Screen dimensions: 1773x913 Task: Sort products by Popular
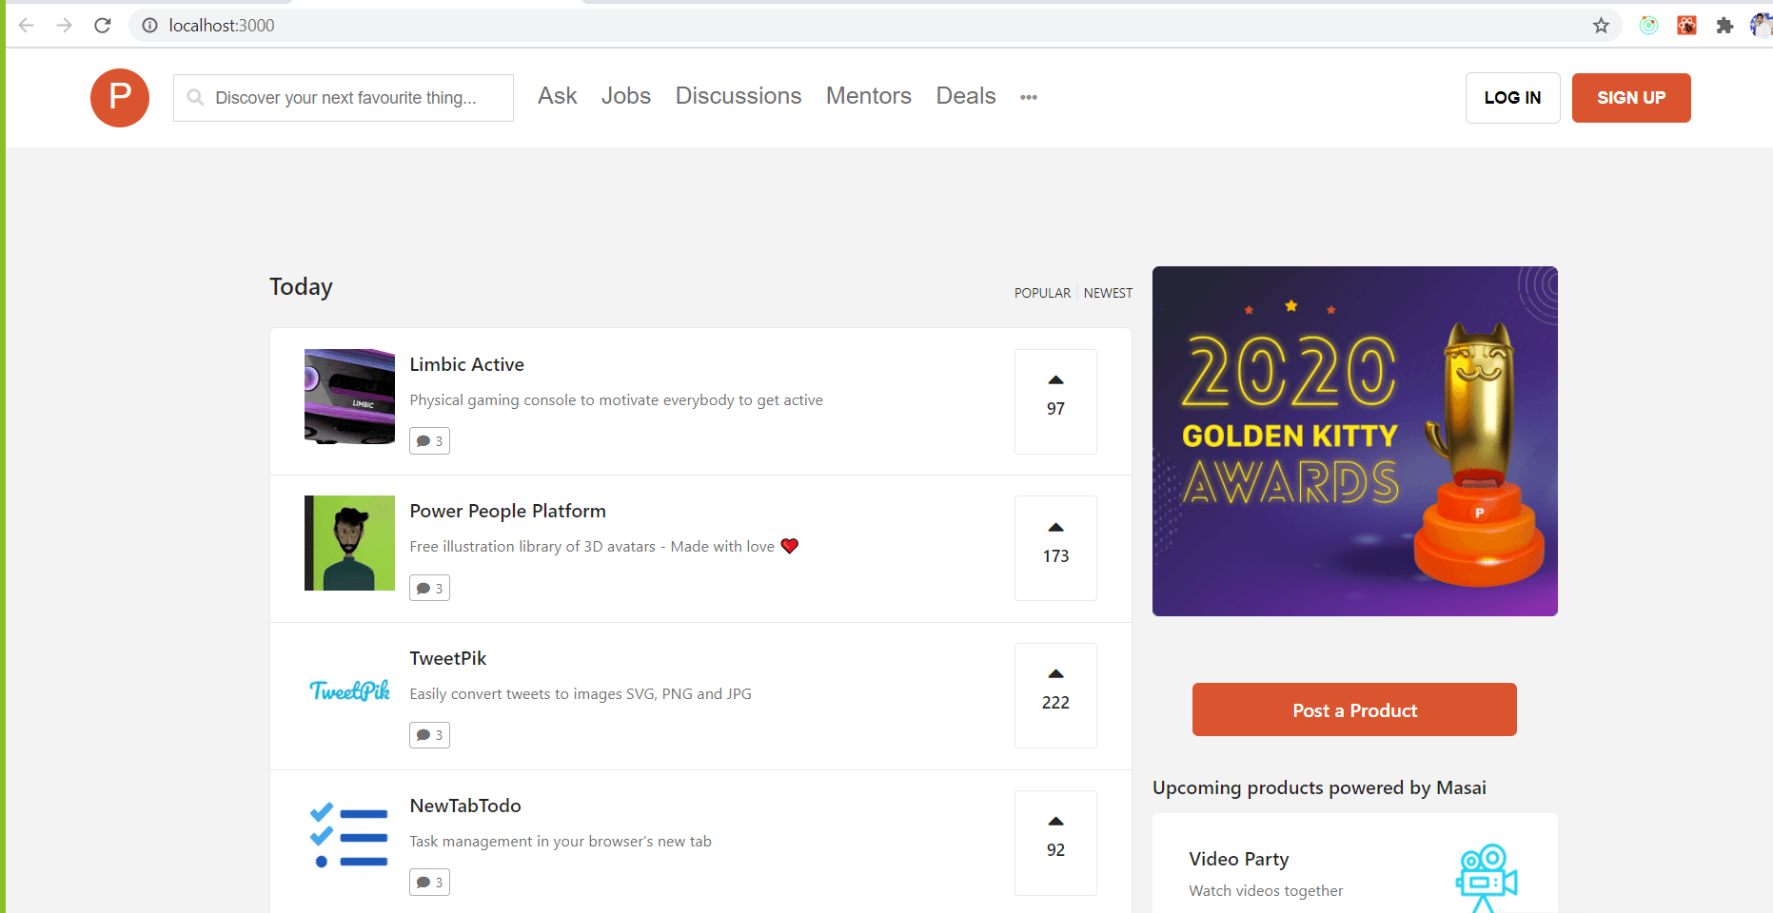click(x=1042, y=293)
